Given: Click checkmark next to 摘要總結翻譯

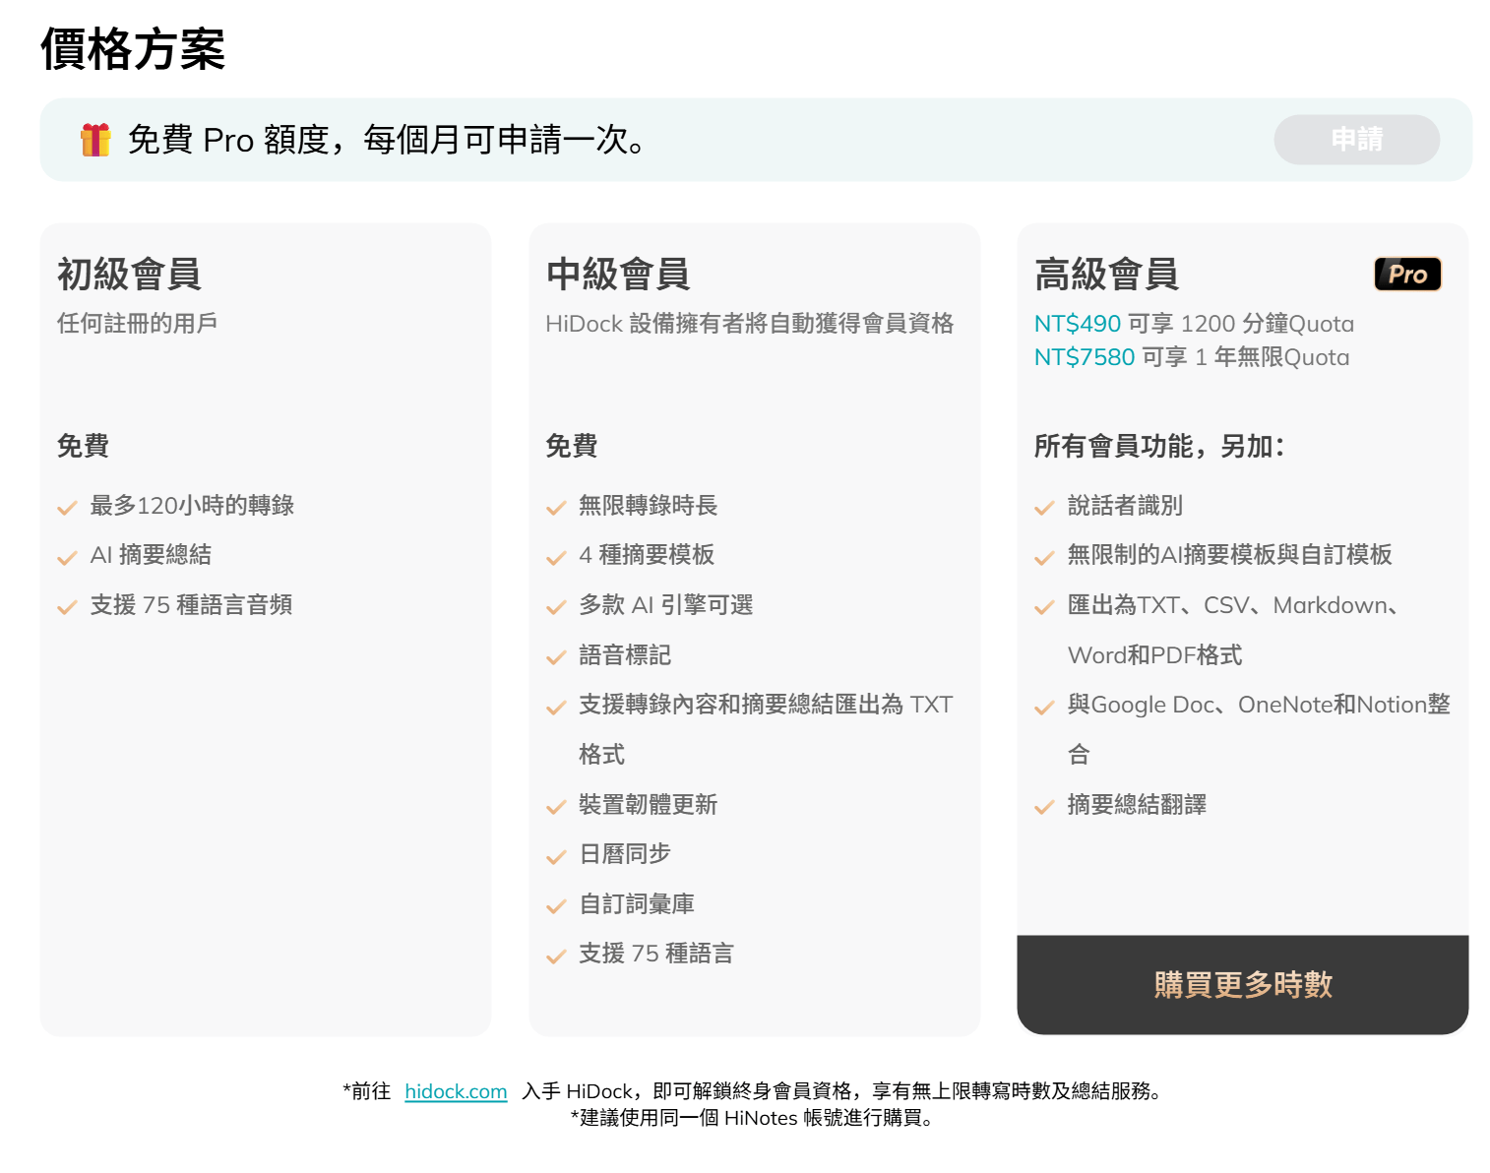Looking at the screenshot, I should click(x=1044, y=807).
